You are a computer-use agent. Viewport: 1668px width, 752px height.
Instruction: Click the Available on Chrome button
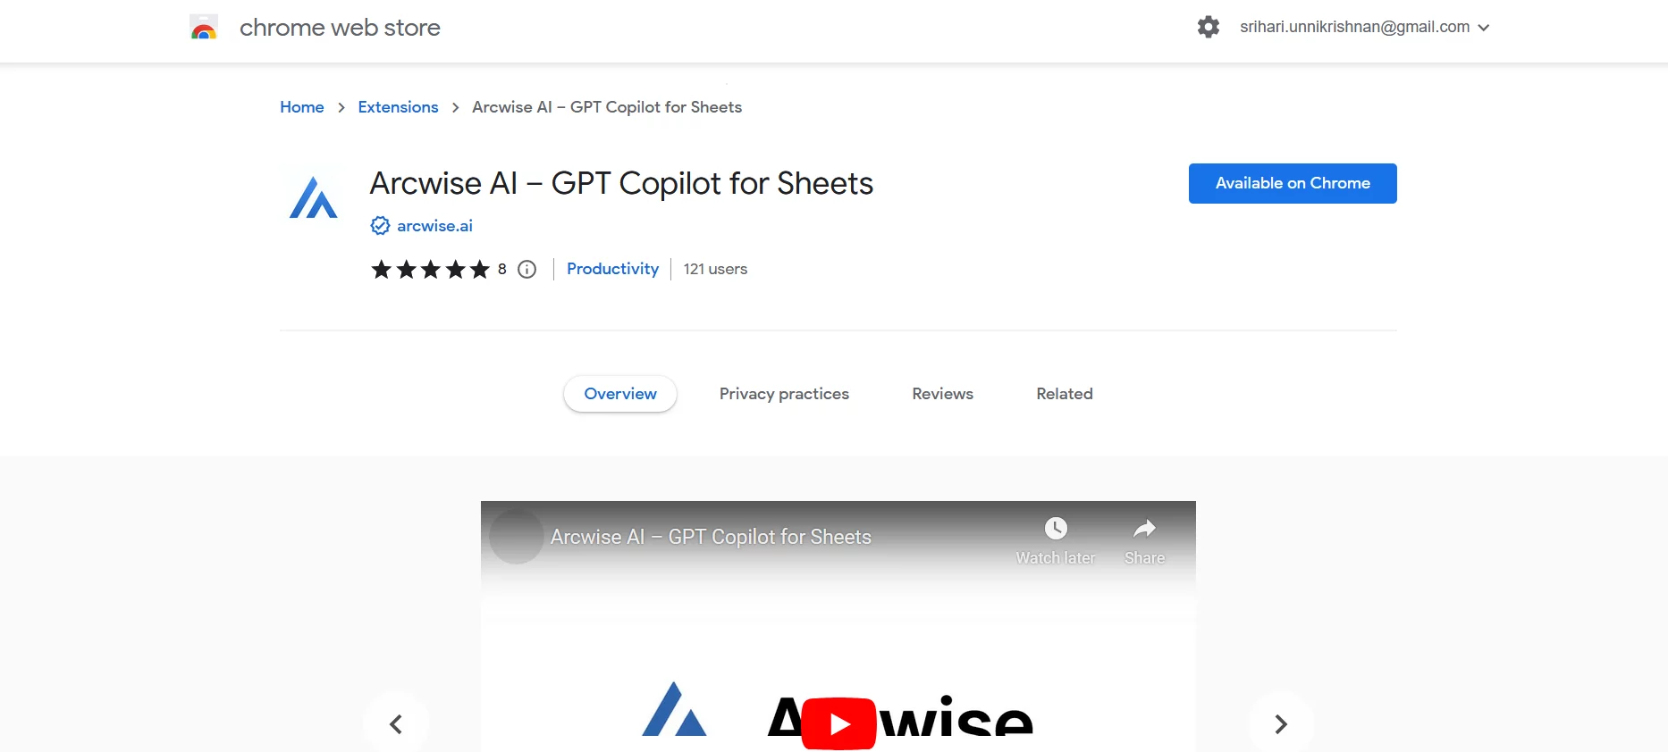pos(1293,183)
